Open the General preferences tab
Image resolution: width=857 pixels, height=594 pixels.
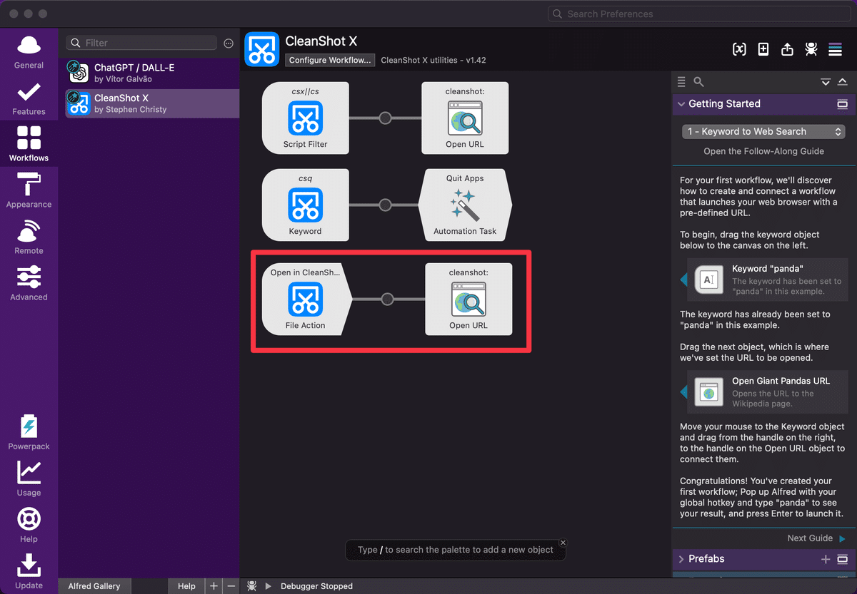tap(29, 51)
